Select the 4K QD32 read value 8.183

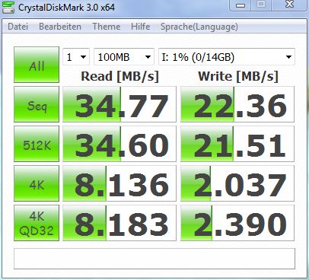119,223
